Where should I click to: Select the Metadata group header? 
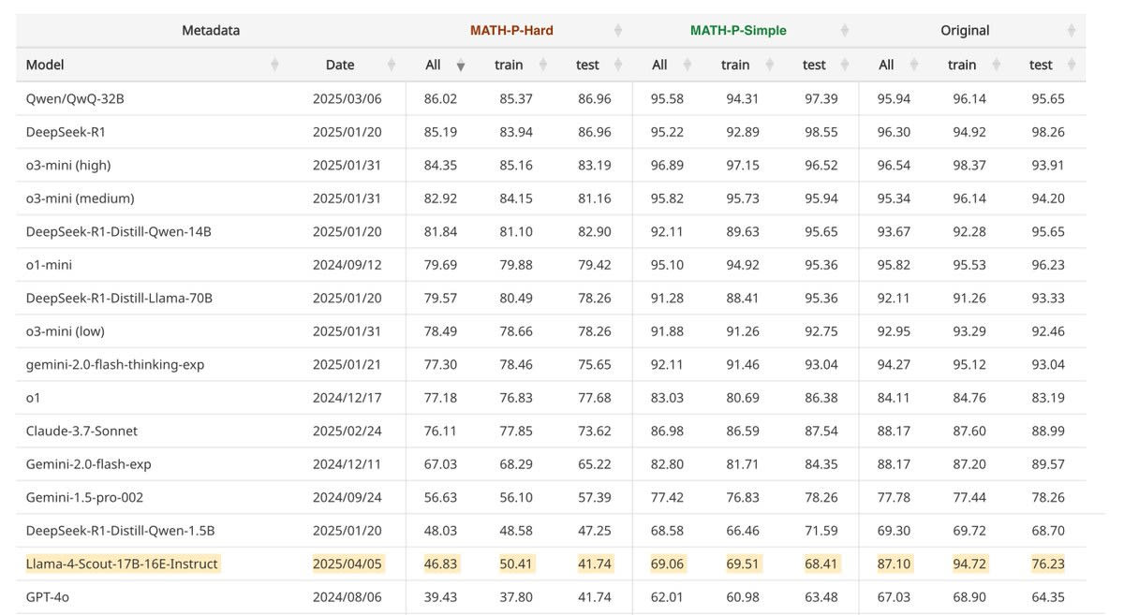211,30
